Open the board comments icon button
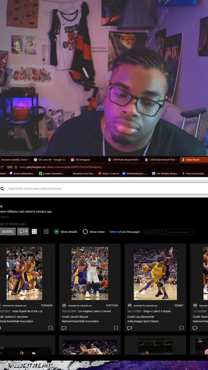208x370 pixels. pyautogui.click(x=23, y=231)
